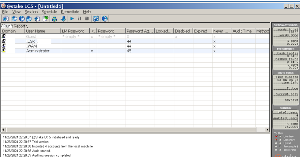Select the IWAM user name cell

[43, 46]
